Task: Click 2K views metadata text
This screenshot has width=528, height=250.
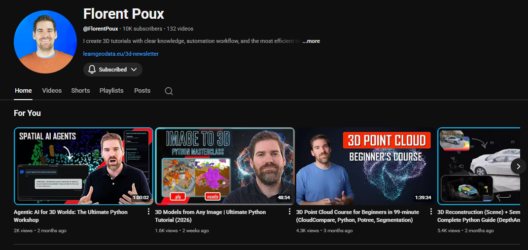Action: pos(23,231)
